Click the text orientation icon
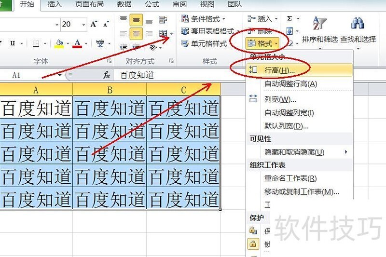The width and height of the screenshot is (386, 257). [x=153, y=47]
